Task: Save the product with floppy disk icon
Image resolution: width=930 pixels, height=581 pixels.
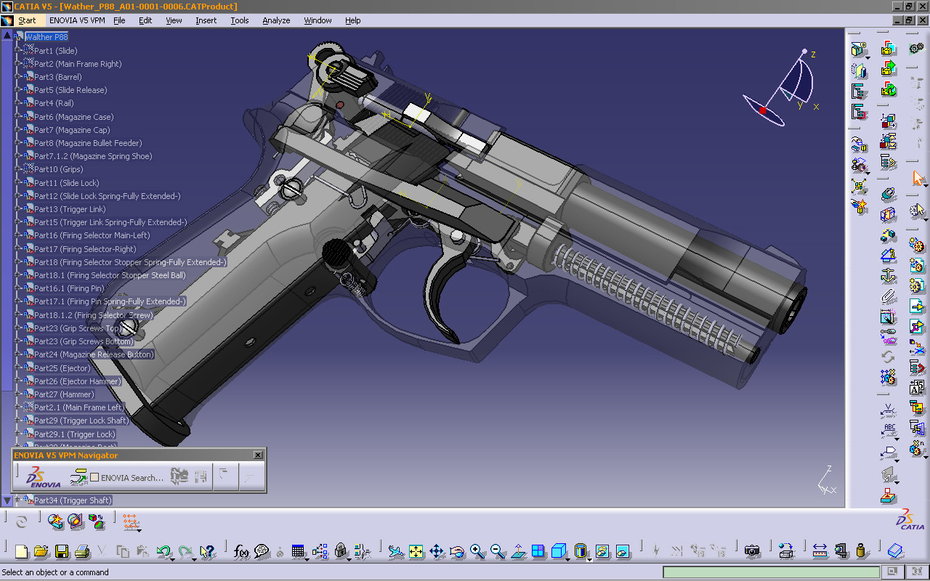Action: coord(62,552)
